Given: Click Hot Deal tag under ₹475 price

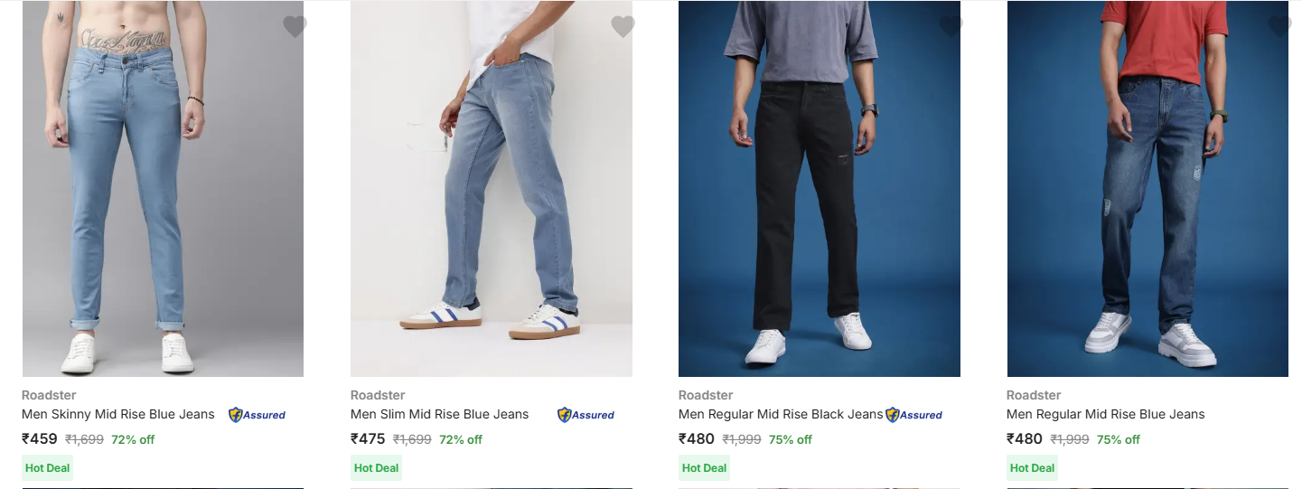Looking at the screenshot, I should pyautogui.click(x=376, y=468).
